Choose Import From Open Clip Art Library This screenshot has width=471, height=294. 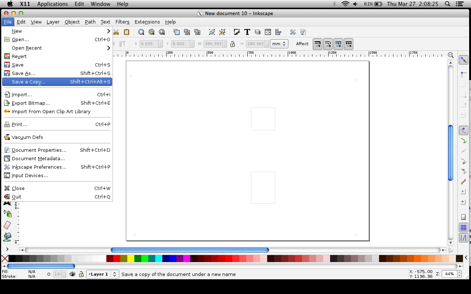57,111
